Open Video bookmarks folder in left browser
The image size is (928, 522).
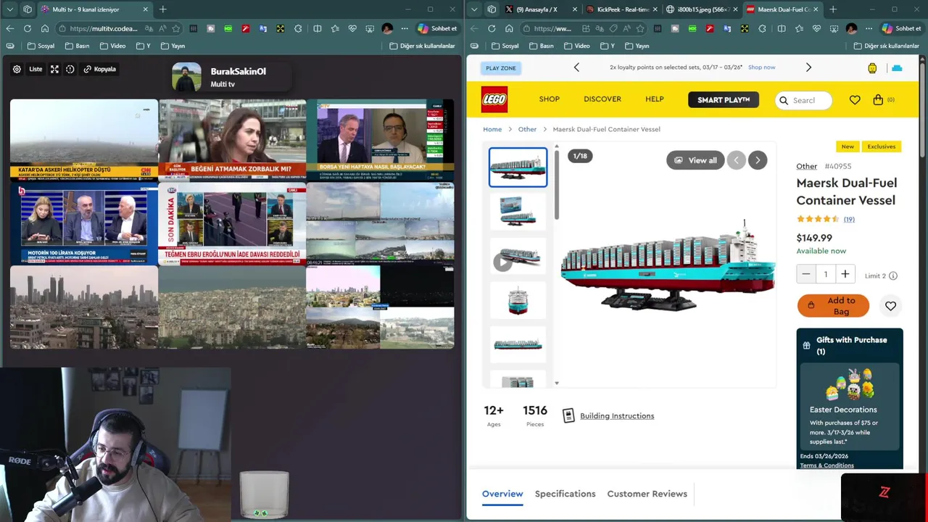click(x=112, y=46)
